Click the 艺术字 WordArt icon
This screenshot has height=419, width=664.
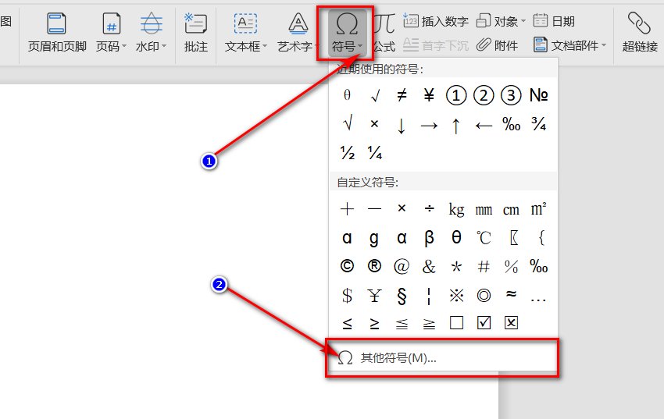pos(298,23)
